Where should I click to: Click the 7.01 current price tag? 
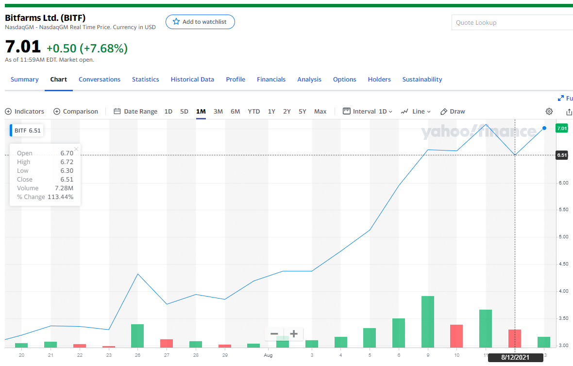pyautogui.click(x=562, y=128)
